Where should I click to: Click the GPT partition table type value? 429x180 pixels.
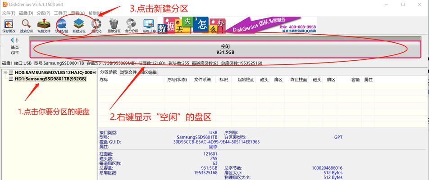[338, 137]
